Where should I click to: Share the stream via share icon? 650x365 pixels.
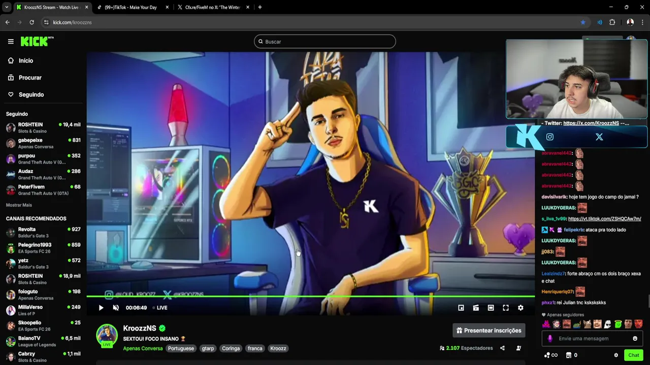502,348
